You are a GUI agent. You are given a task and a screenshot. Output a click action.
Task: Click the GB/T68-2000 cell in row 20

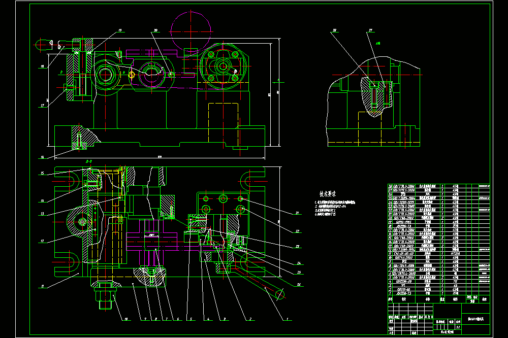(x=404, y=218)
